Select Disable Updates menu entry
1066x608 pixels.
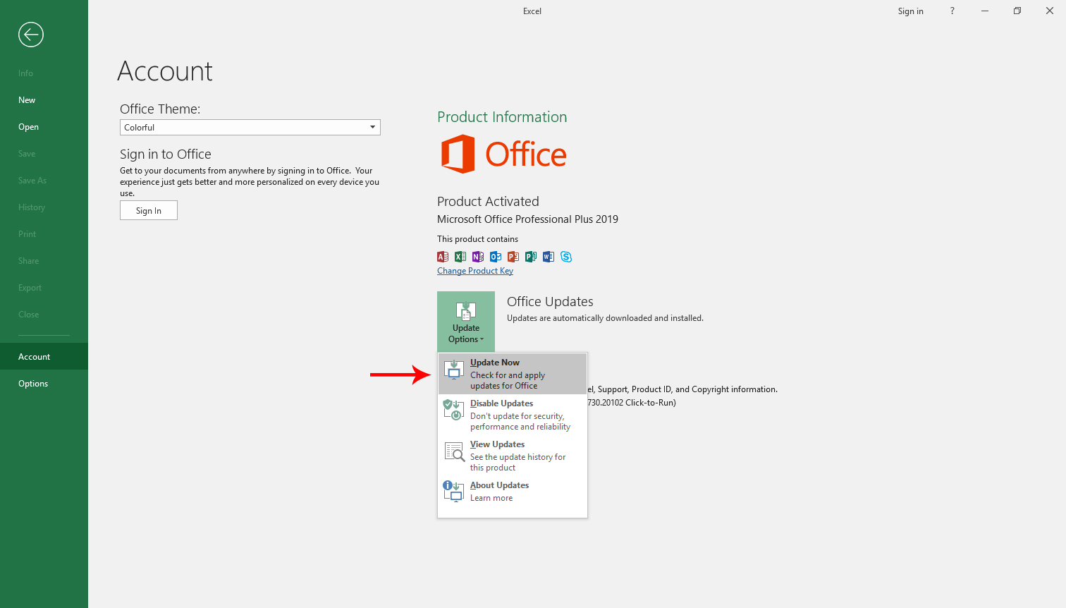click(513, 415)
